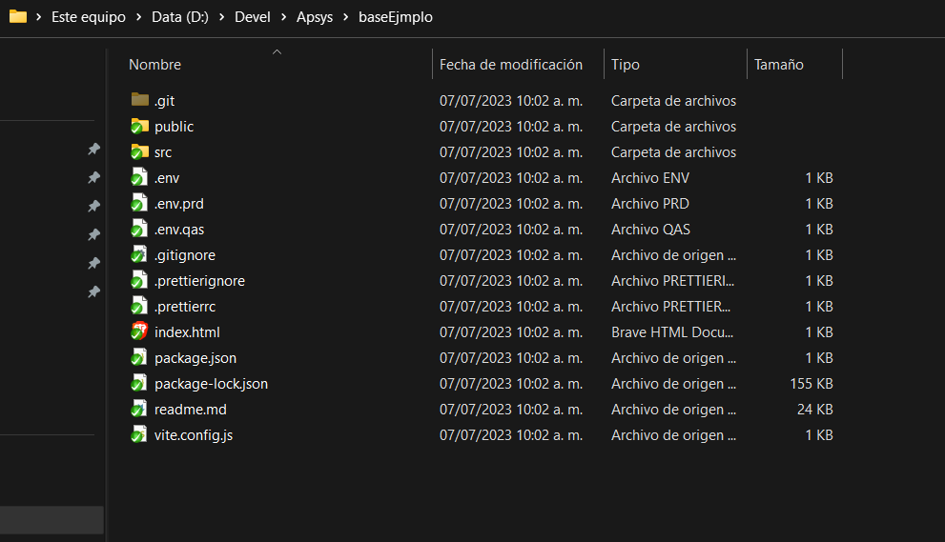
Task: Click the readme.md file icon
Action: point(140,409)
